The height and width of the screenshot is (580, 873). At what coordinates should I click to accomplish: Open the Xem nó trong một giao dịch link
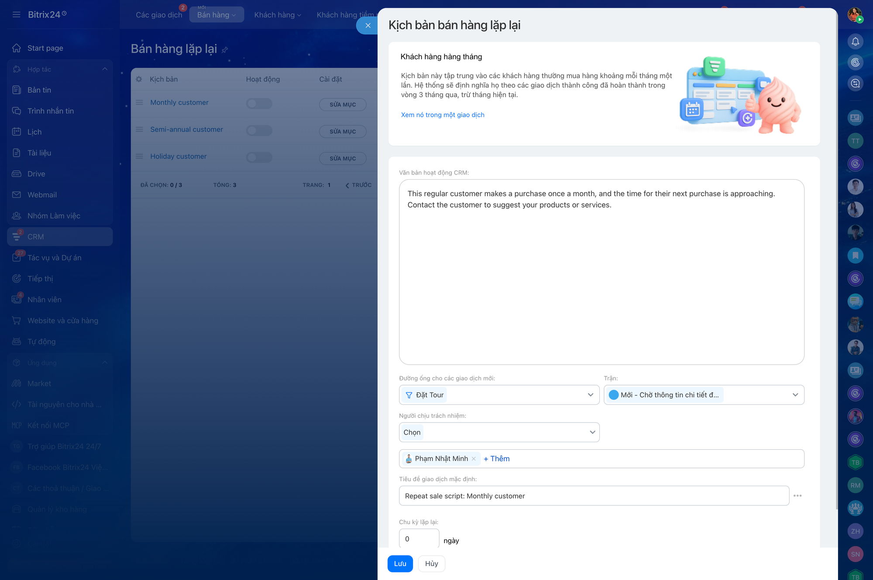pos(443,115)
